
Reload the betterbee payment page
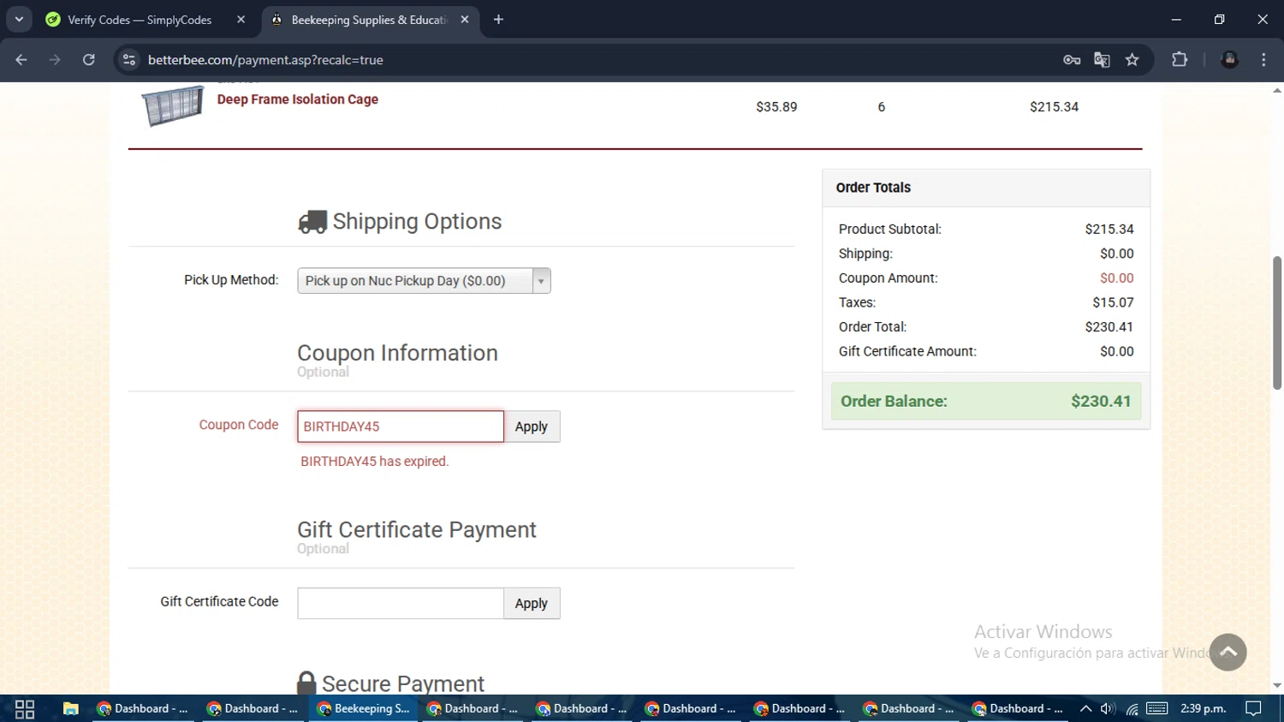88,60
